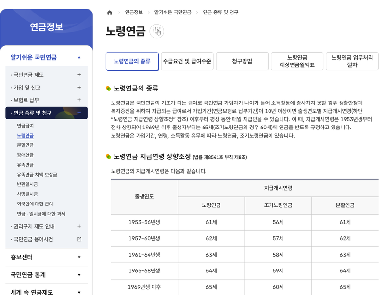Click the 1961-64년생 table cell
Screen dimensions: 385x295
pos(144,255)
